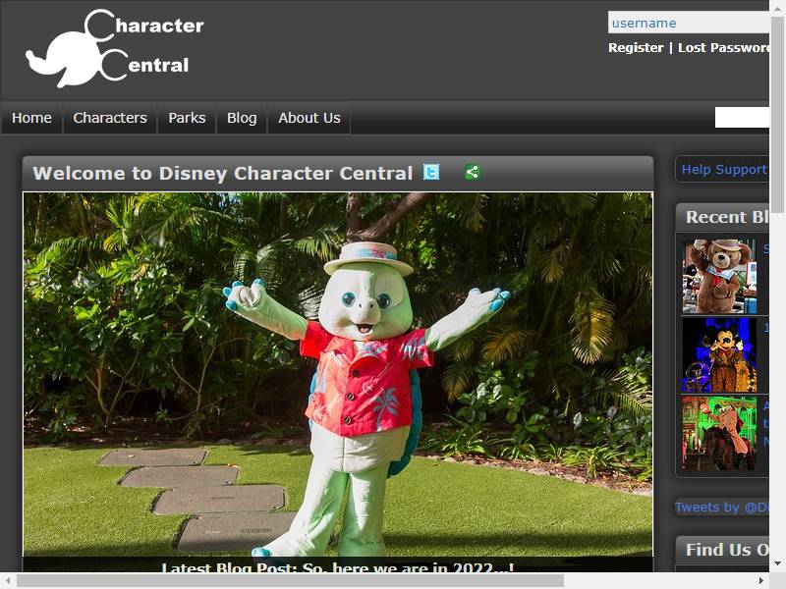Click the Character Central logo

(115, 48)
